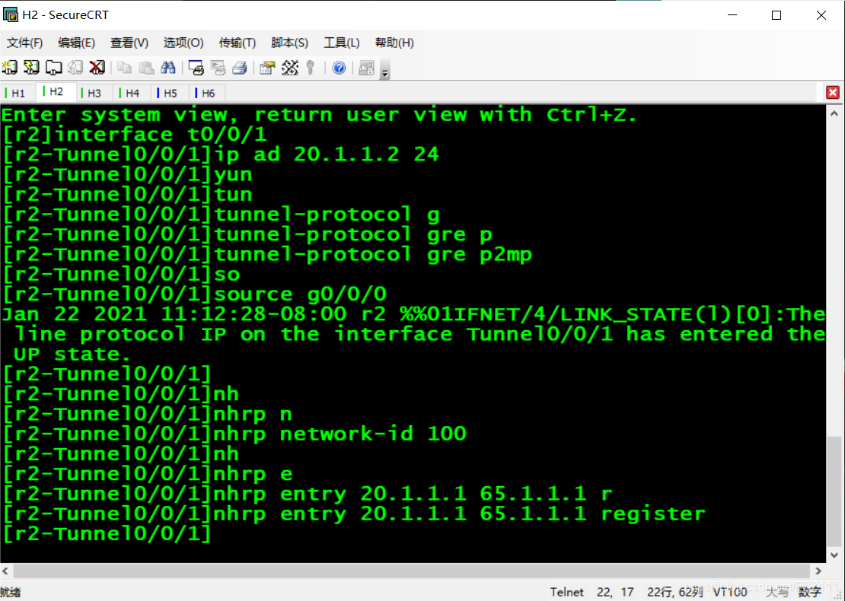
Task: Click the Connect toolbar icon
Action: coord(10,67)
